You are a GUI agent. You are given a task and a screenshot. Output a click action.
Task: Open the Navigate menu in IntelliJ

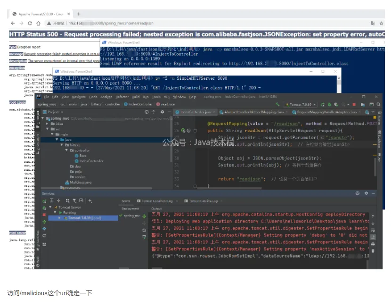click(x=79, y=97)
